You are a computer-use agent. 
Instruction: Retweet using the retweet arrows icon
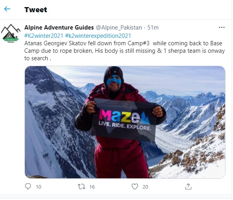[x=82, y=187]
